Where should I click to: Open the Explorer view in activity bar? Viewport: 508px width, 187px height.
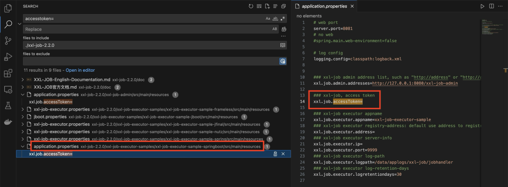[8, 8]
